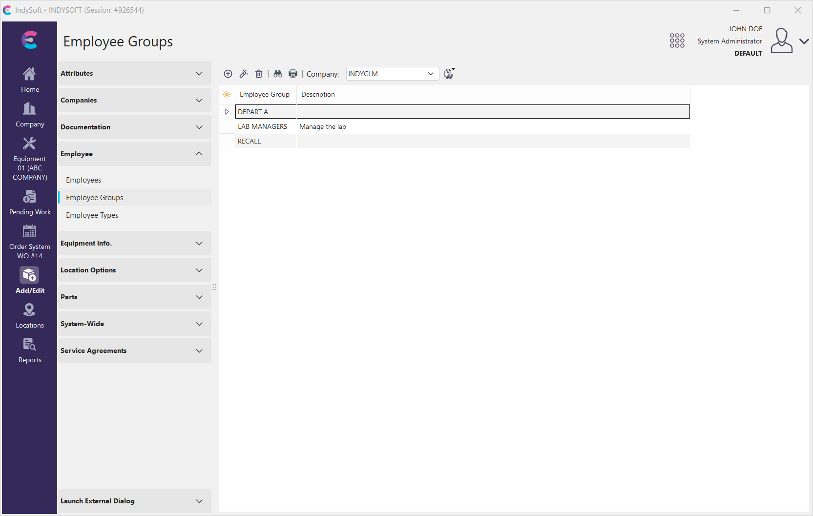The width and height of the screenshot is (813, 516).
Task: Open the Company dropdown showing INDYCLM
Action: 392,74
